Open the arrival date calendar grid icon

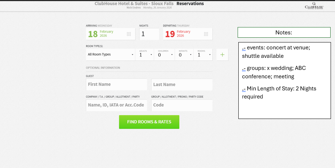tap(129, 34)
